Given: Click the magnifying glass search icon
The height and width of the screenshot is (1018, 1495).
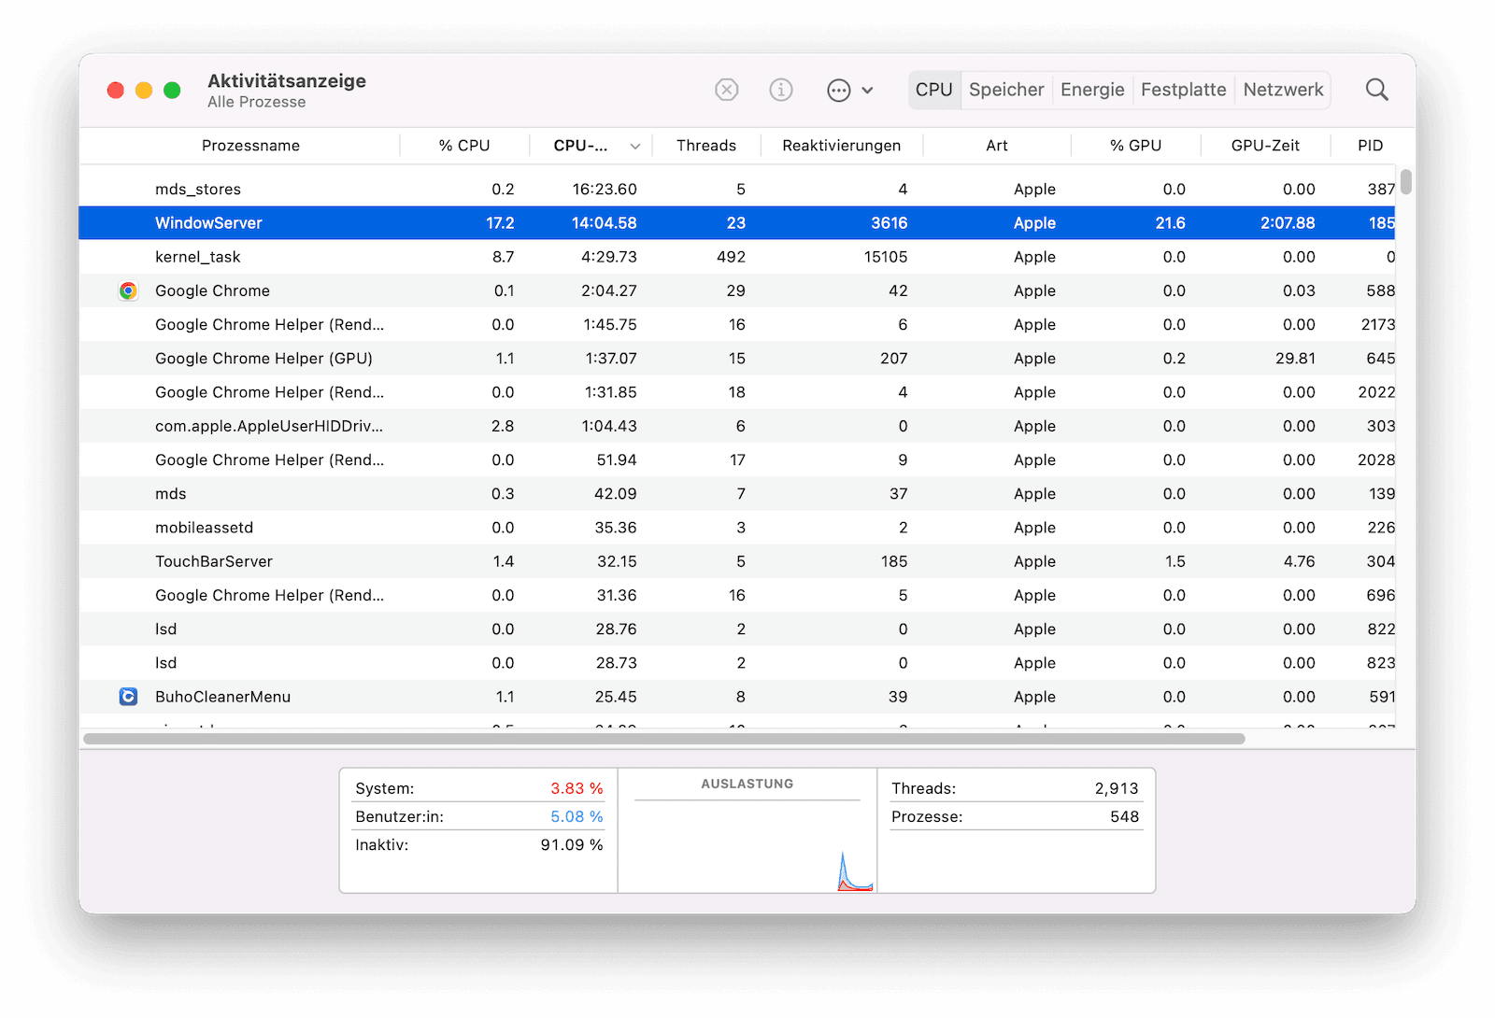Looking at the screenshot, I should [1376, 89].
